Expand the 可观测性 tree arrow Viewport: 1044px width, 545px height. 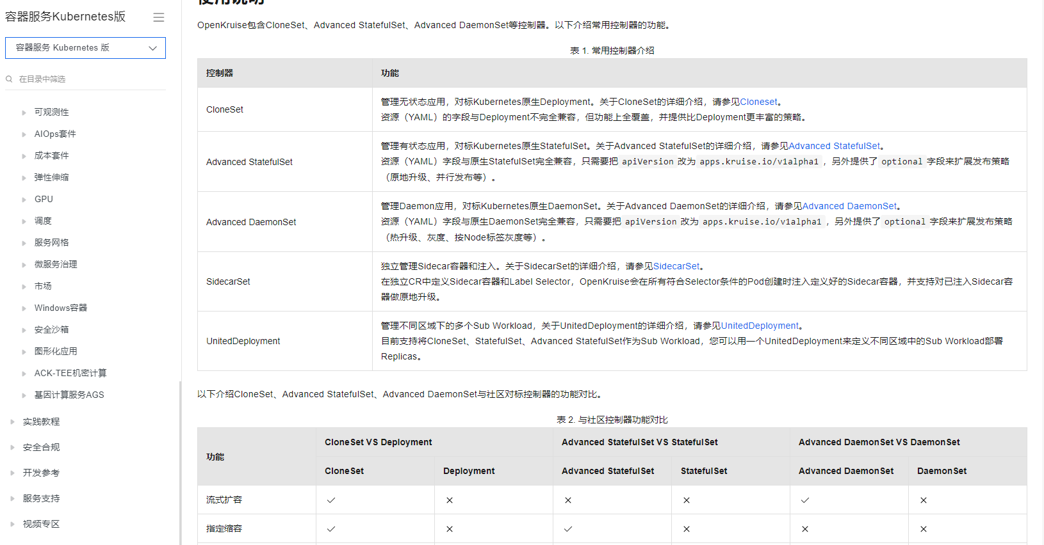[24, 113]
